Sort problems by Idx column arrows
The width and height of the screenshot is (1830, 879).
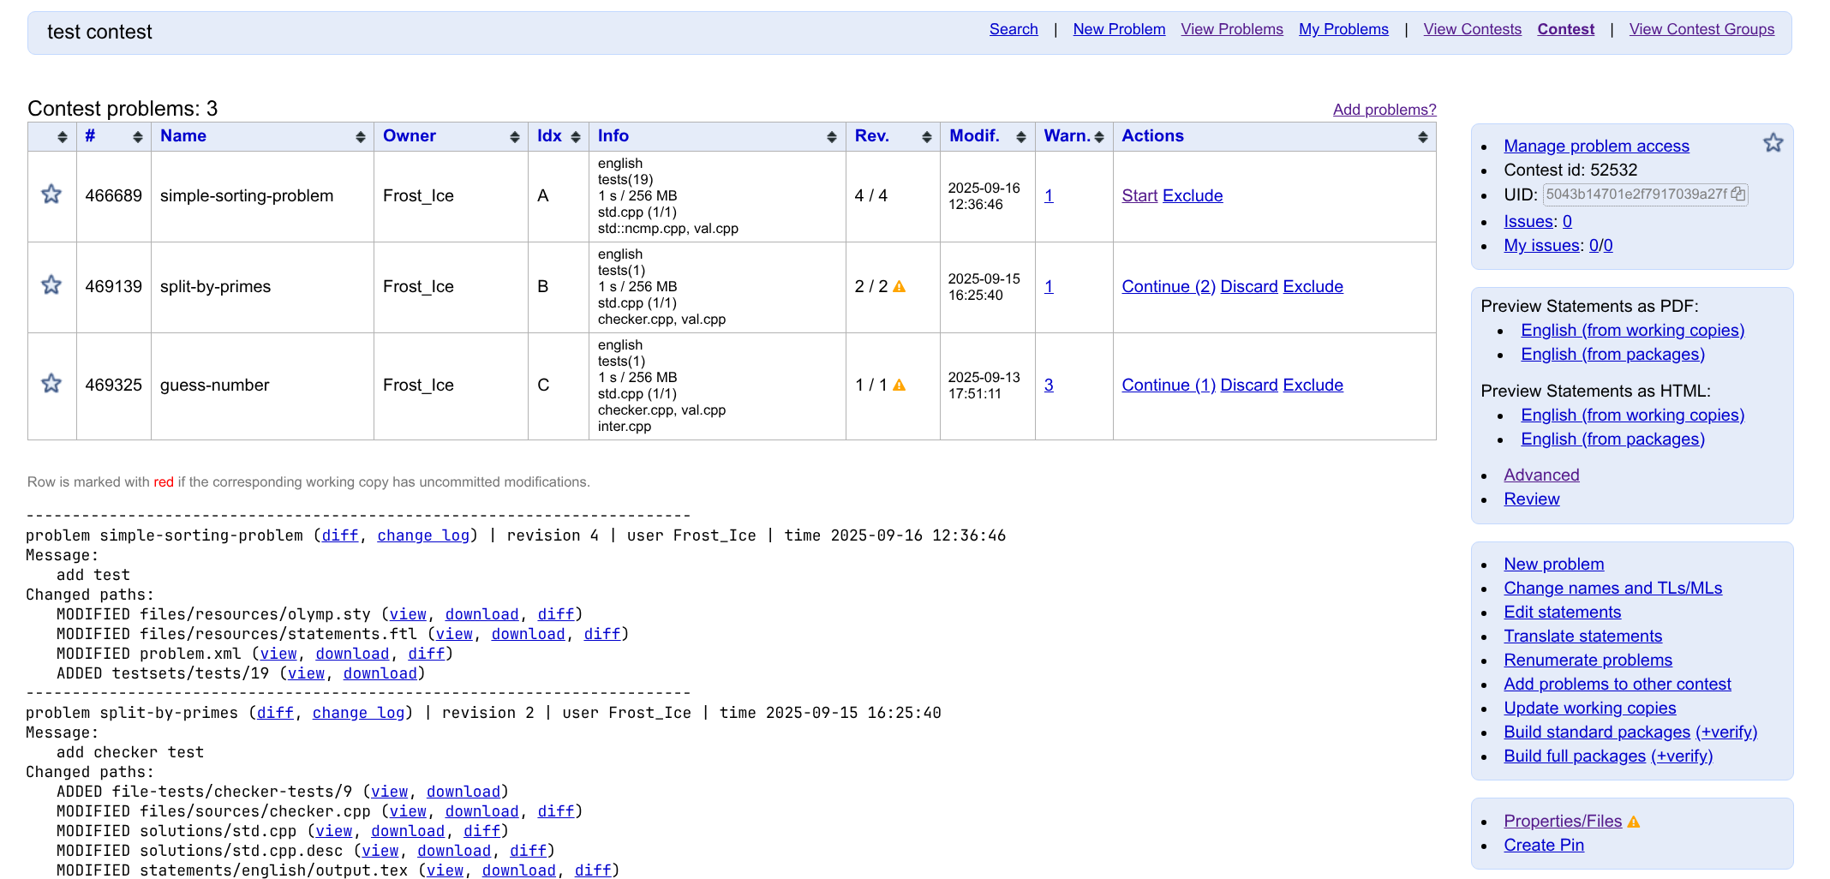click(x=575, y=137)
